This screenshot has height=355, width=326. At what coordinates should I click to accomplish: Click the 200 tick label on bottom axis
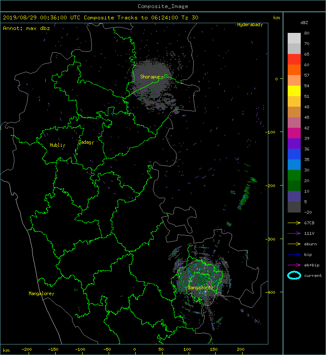241,350
